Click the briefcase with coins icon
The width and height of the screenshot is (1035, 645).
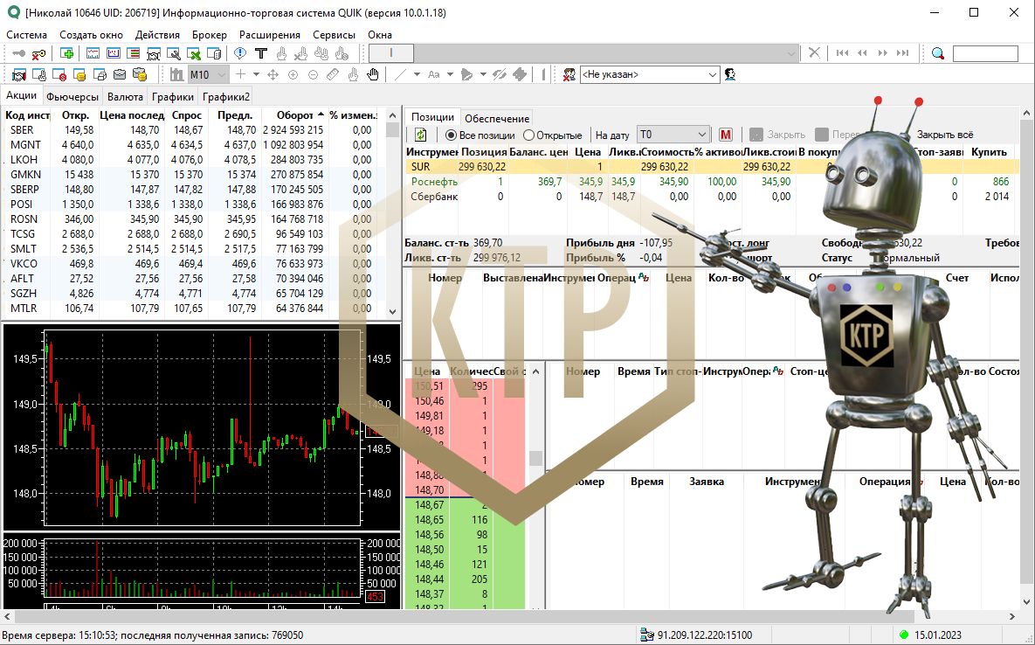(139, 74)
